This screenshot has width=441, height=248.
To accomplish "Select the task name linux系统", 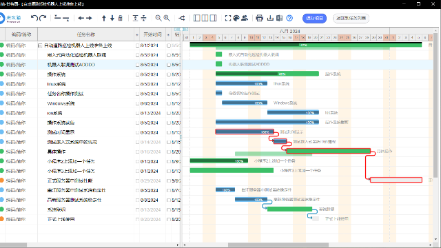I will [x=57, y=84].
